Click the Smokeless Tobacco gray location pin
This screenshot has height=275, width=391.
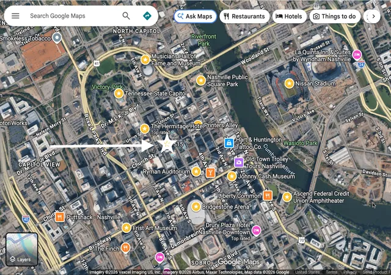click(57, 38)
